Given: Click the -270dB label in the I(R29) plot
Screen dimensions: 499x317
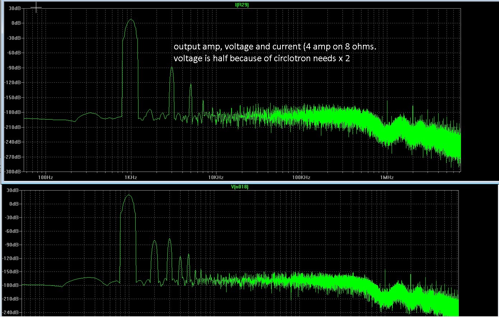Looking at the screenshot, I should tap(12, 157).
